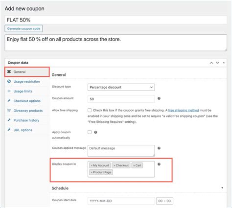This screenshot has height=208, width=232.
Task: Move Coupon data panel down
Action: pos(218,63)
